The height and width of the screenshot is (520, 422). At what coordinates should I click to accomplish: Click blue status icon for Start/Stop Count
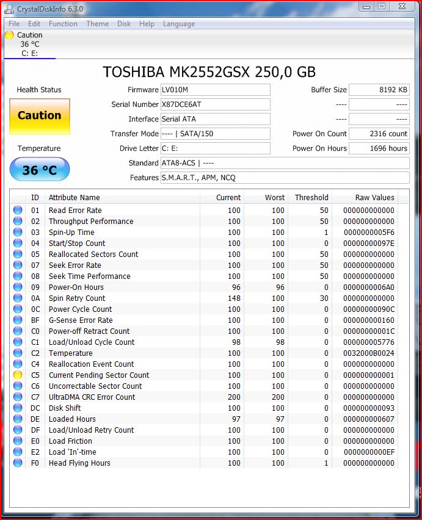tap(18, 243)
